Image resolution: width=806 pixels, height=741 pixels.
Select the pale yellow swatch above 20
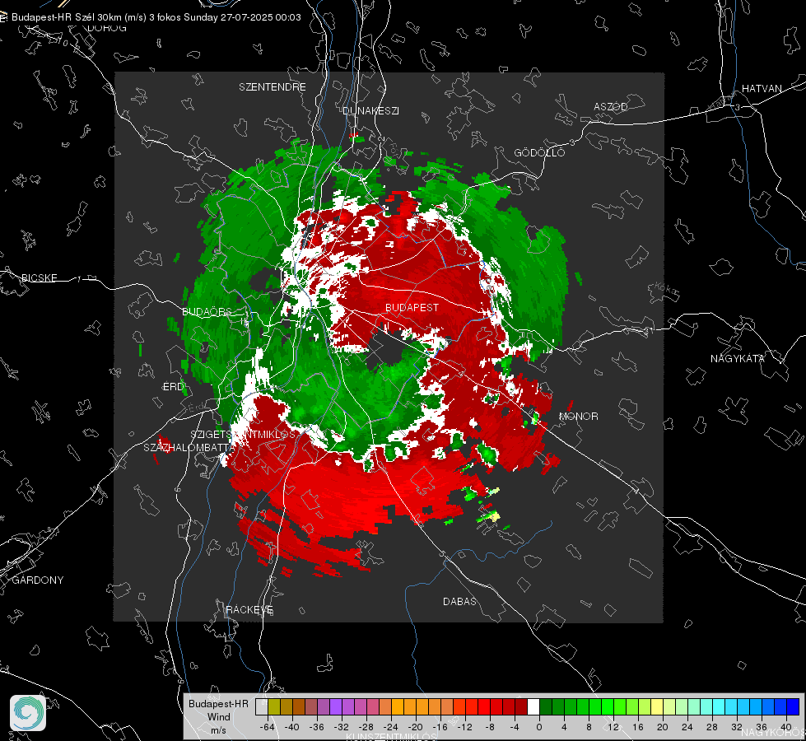point(657,706)
